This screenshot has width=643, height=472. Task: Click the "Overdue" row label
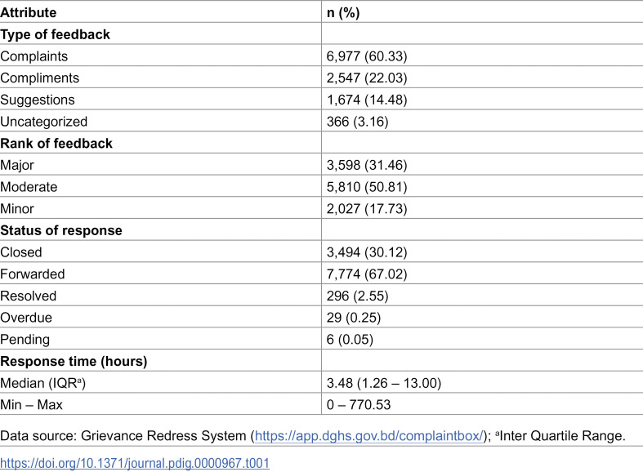[25, 317]
